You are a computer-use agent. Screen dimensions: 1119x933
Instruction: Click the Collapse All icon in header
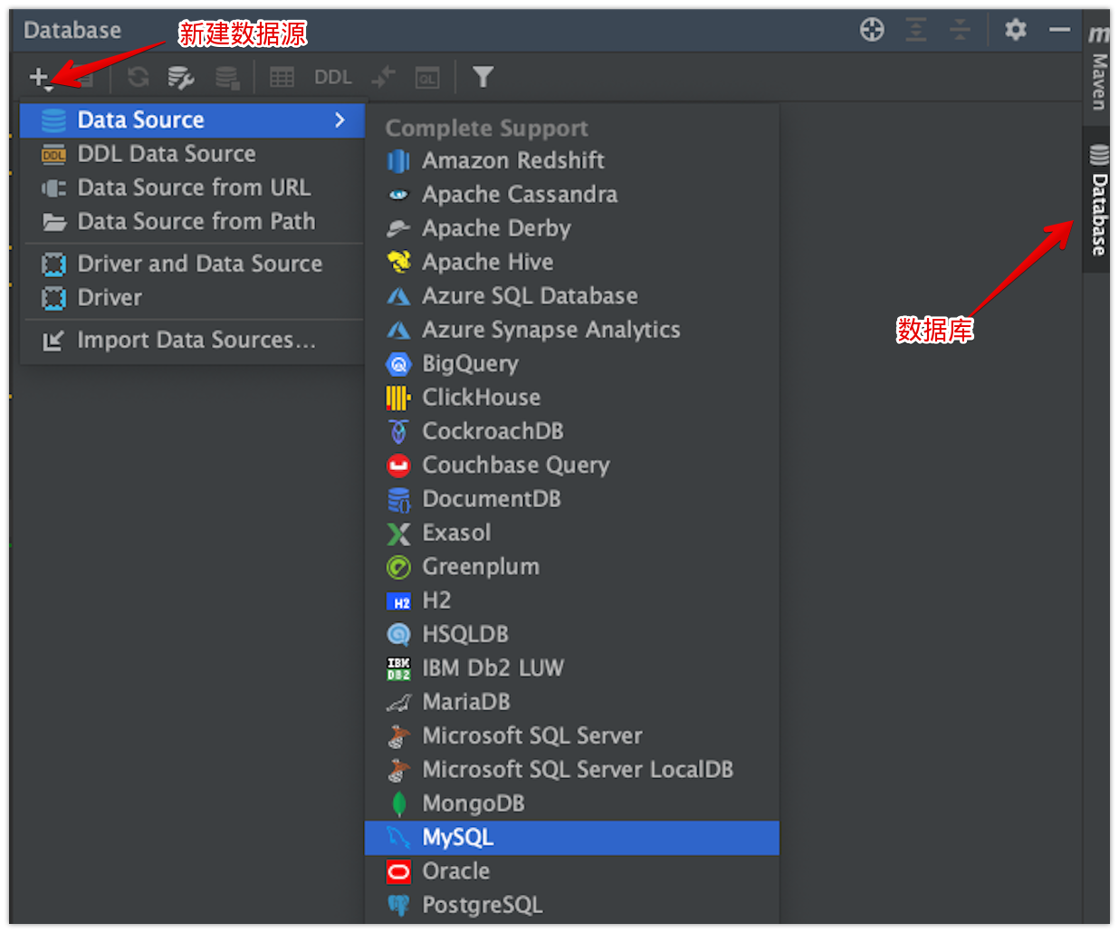[960, 30]
